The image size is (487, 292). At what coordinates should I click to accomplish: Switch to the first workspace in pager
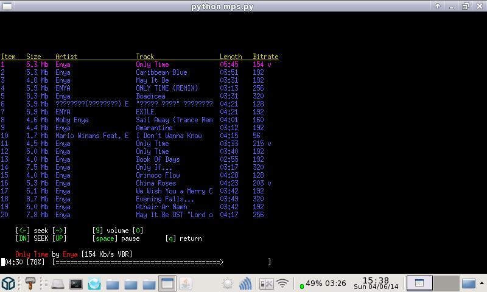tap(419, 283)
